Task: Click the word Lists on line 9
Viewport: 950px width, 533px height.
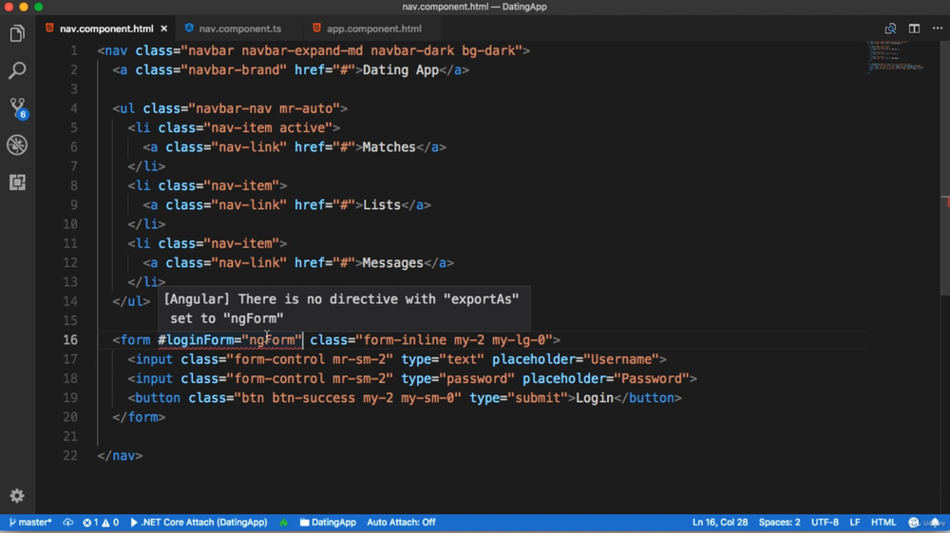Action: (382, 205)
